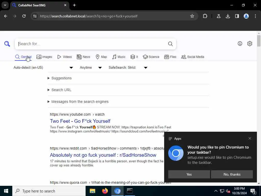Switch to the Map tab
The height and width of the screenshot is (196, 261).
[101, 57]
